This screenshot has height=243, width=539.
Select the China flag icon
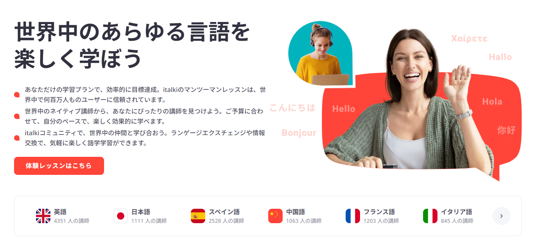click(275, 216)
